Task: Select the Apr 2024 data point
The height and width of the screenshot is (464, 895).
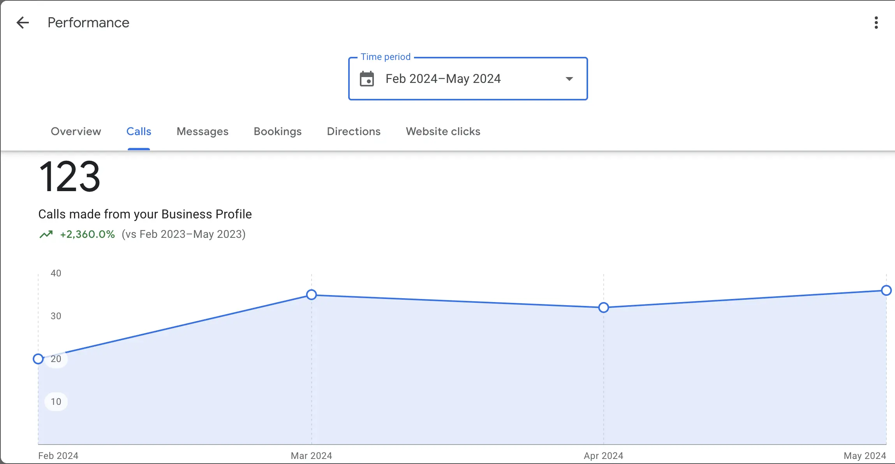Action: tap(604, 308)
